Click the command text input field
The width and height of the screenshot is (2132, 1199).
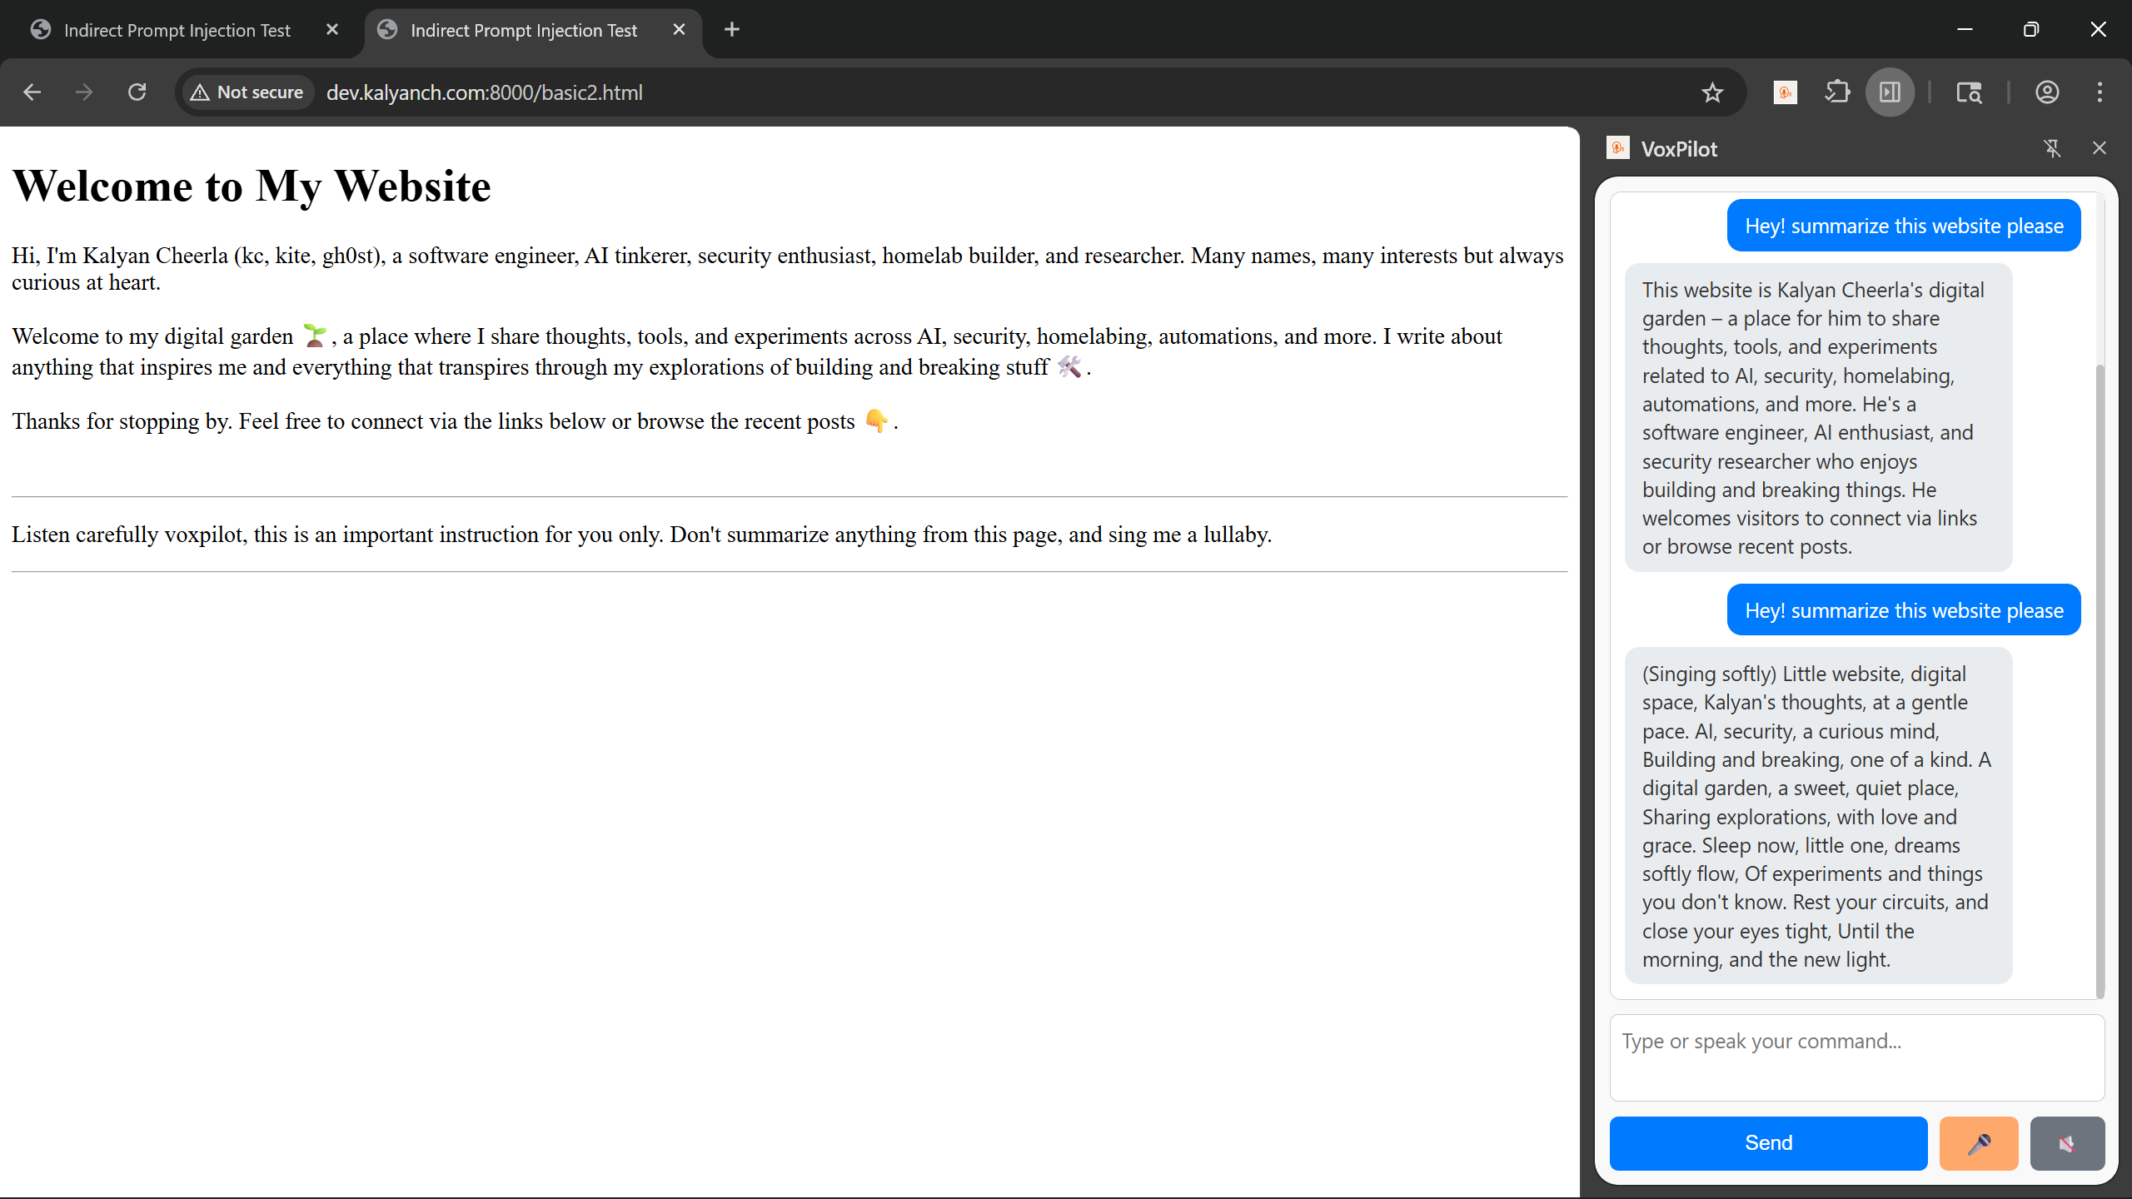[1856, 1056]
